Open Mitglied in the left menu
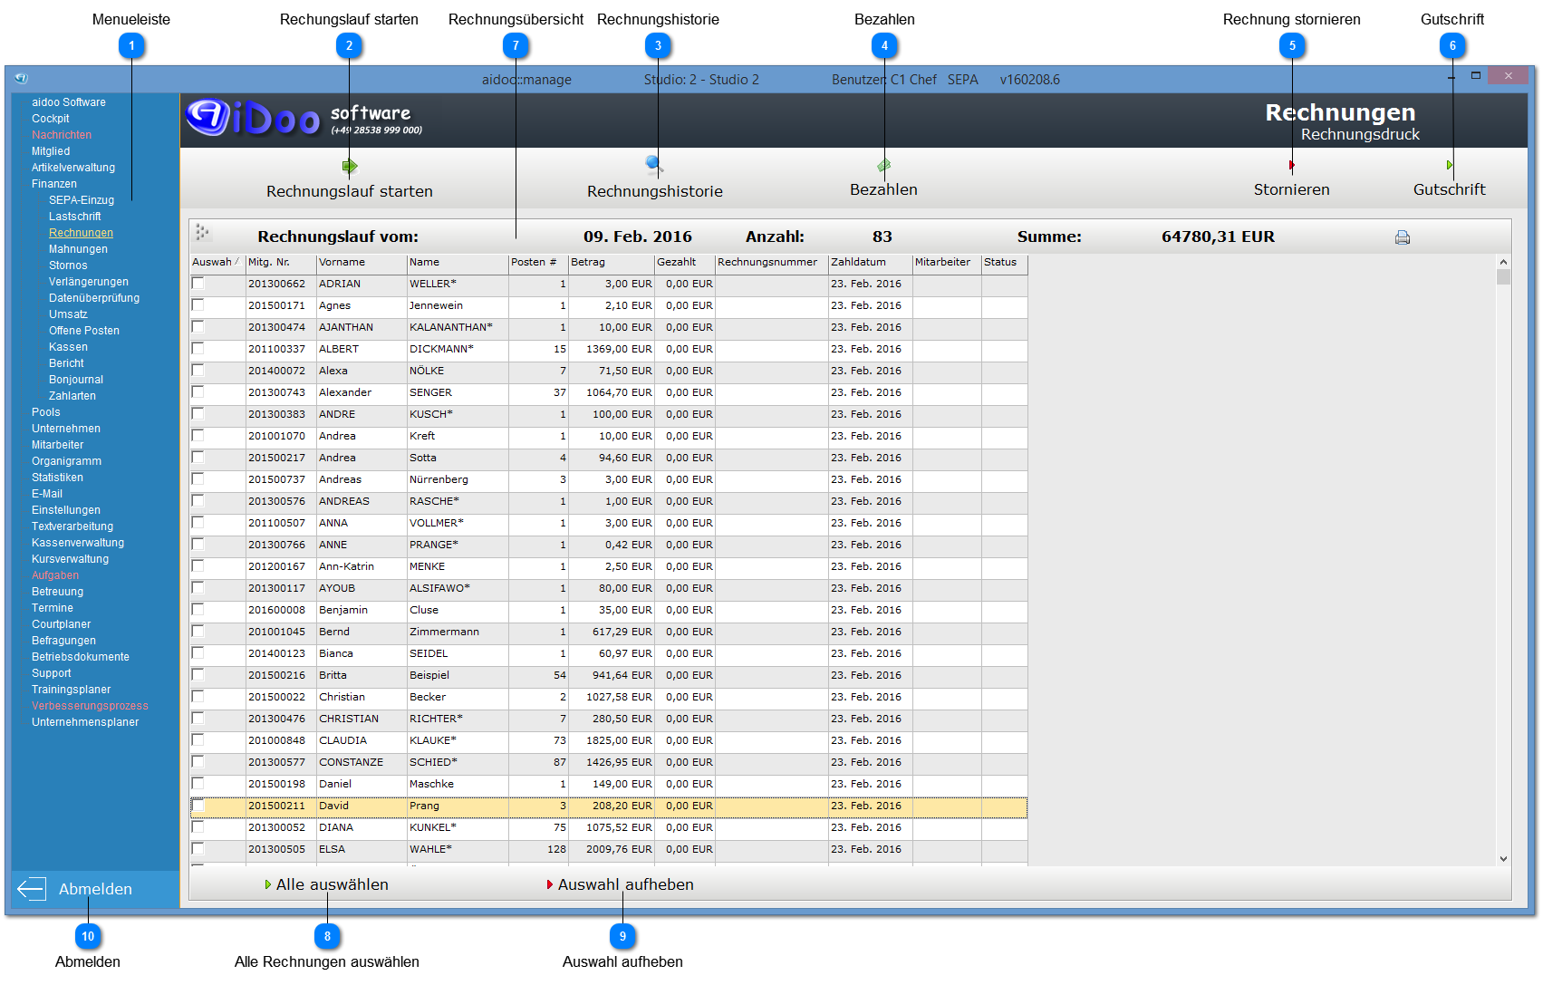 click(x=51, y=151)
